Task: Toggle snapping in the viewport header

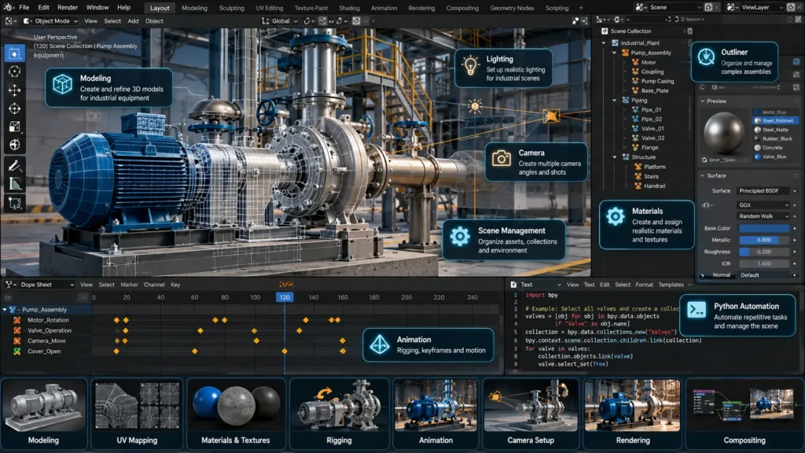Action: [x=322, y=21]
